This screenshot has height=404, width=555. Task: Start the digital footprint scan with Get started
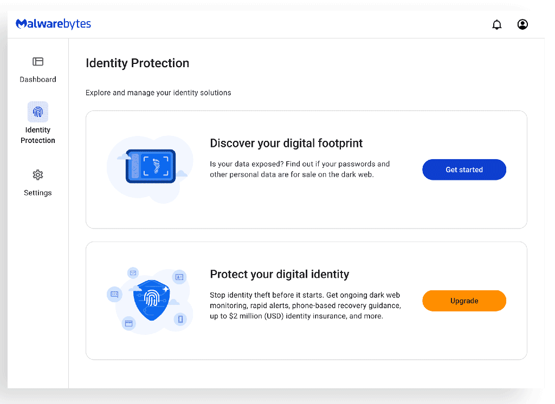coord(464,170)
